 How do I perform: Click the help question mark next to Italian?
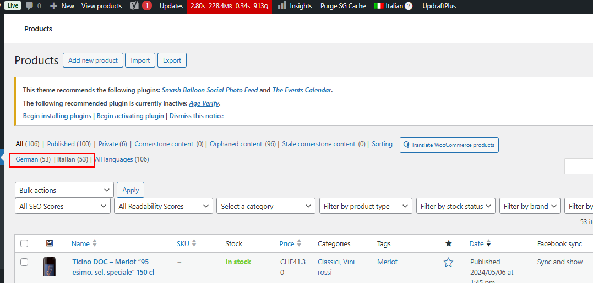(409, 6)
